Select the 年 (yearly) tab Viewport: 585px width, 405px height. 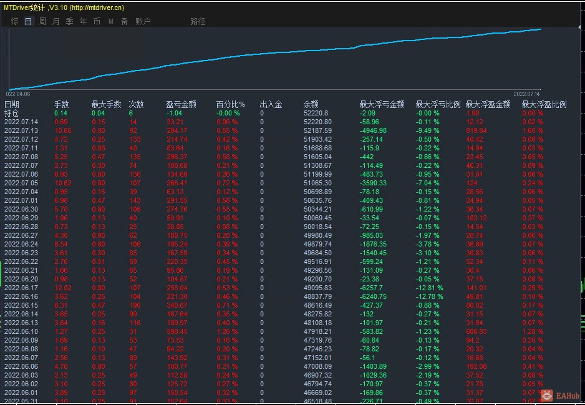coord(83,21)
